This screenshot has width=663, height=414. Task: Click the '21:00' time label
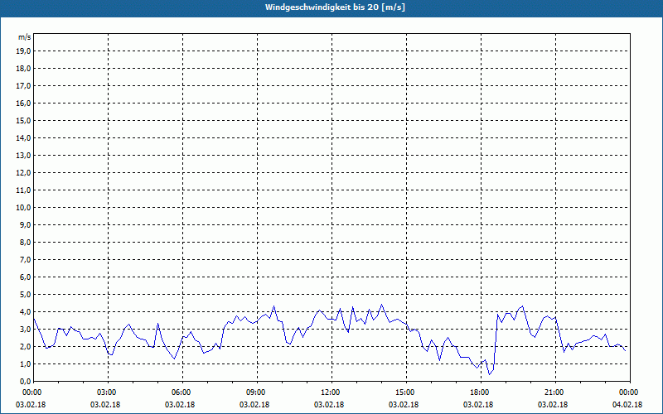[553, 392]
